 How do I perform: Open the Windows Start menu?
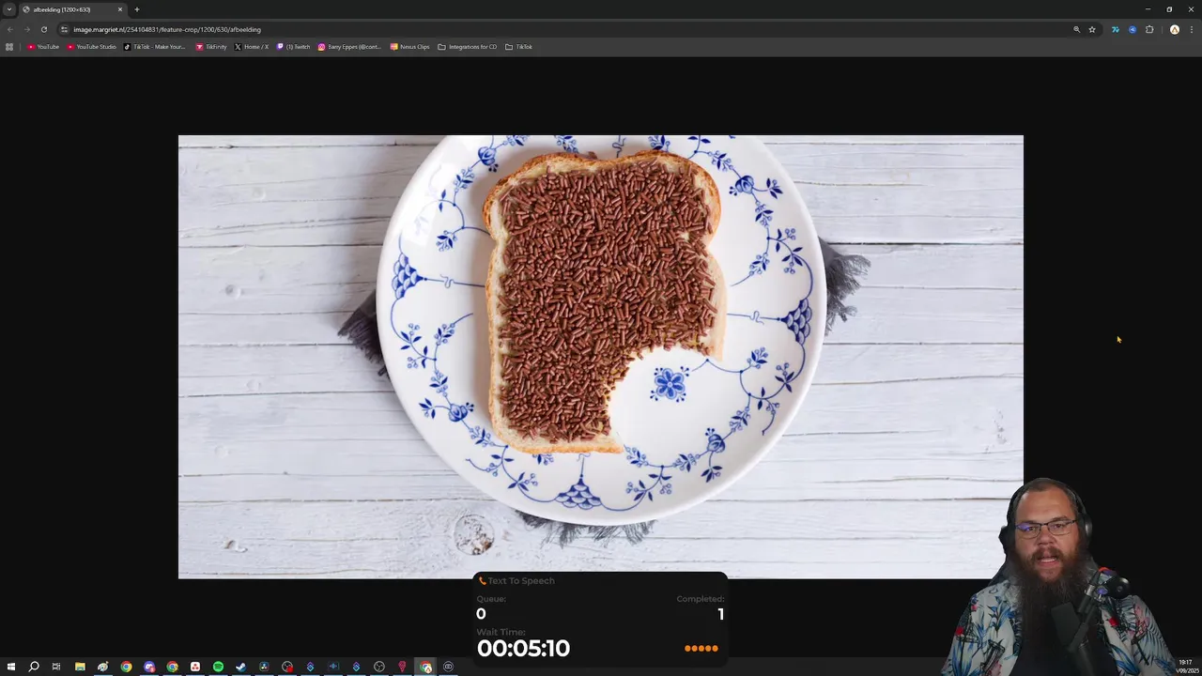tap(11, 667)
